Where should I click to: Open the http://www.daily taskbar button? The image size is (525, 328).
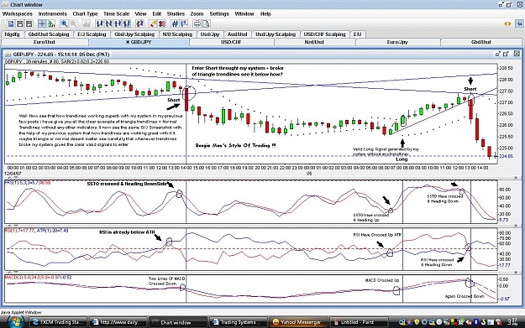pyautogui.click(x=118, y=322)
